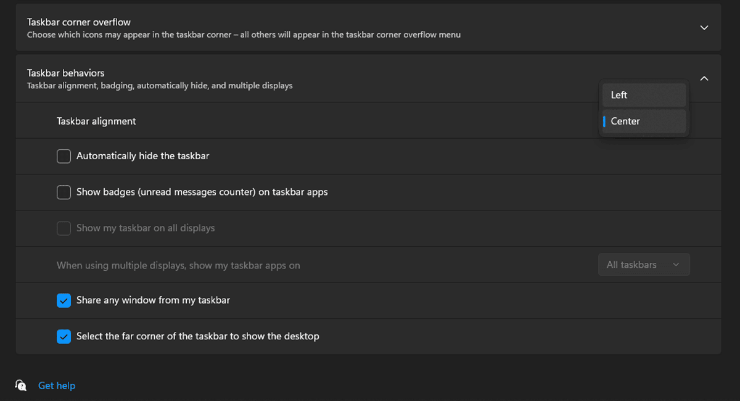Click the 'Show badges (unread messages counter)' label text
The width and height of the screenshot is (740, 401).
[x=202, y=192]
